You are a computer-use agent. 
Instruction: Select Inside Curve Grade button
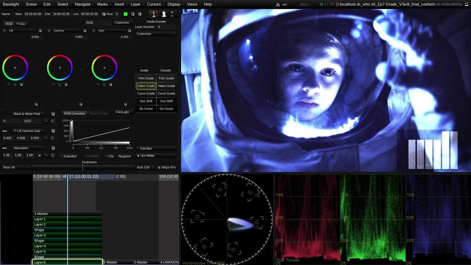146,93
